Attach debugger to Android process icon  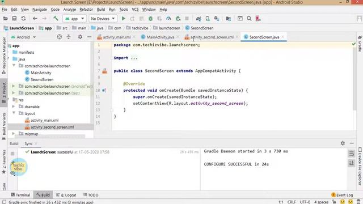(x=178, y=19)
